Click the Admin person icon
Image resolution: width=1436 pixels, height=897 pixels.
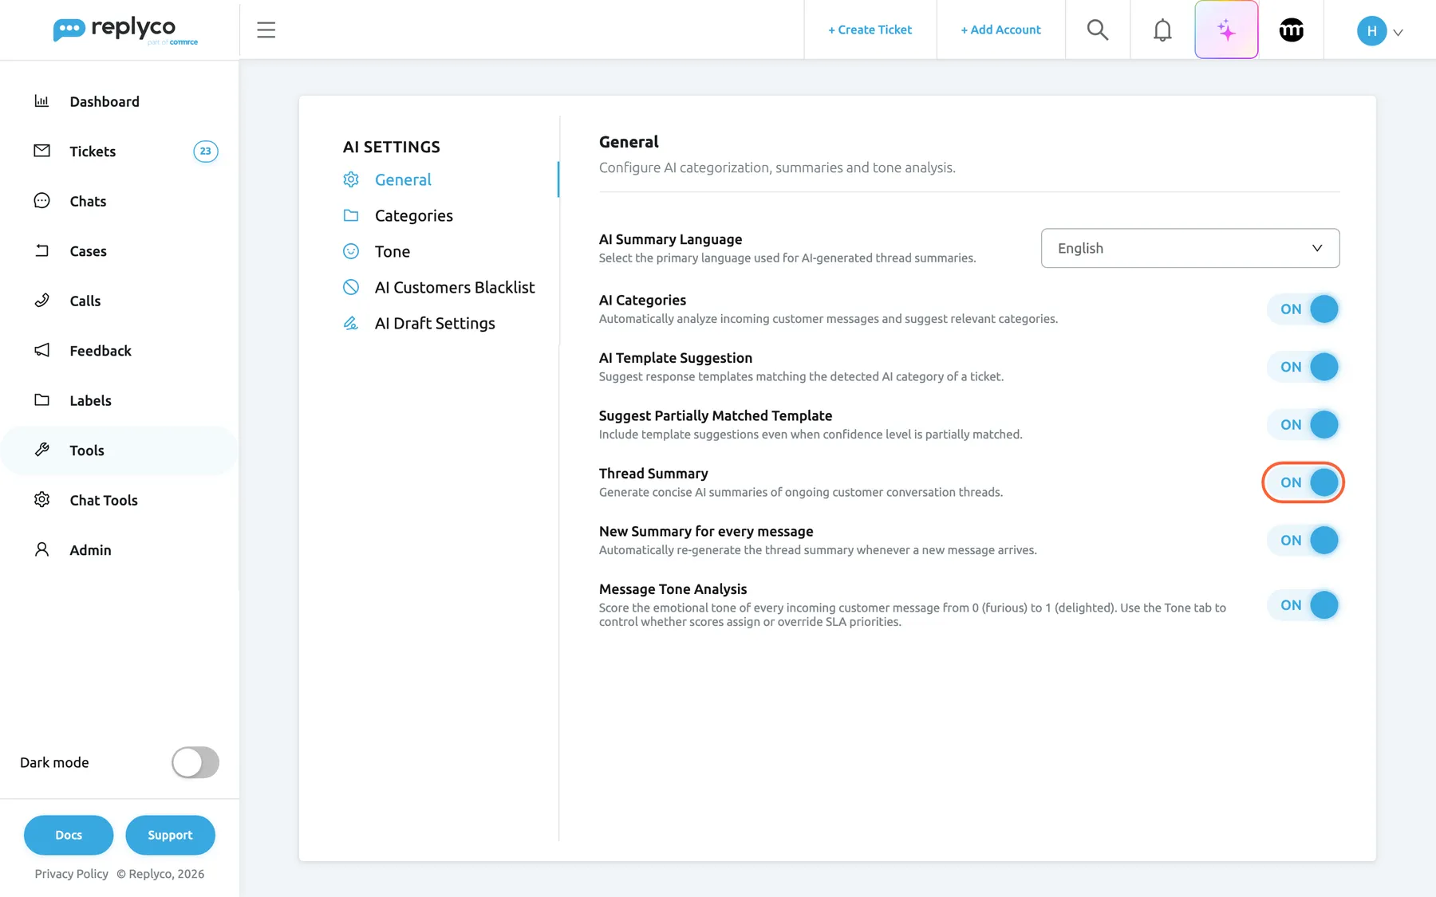pos(41,549)
